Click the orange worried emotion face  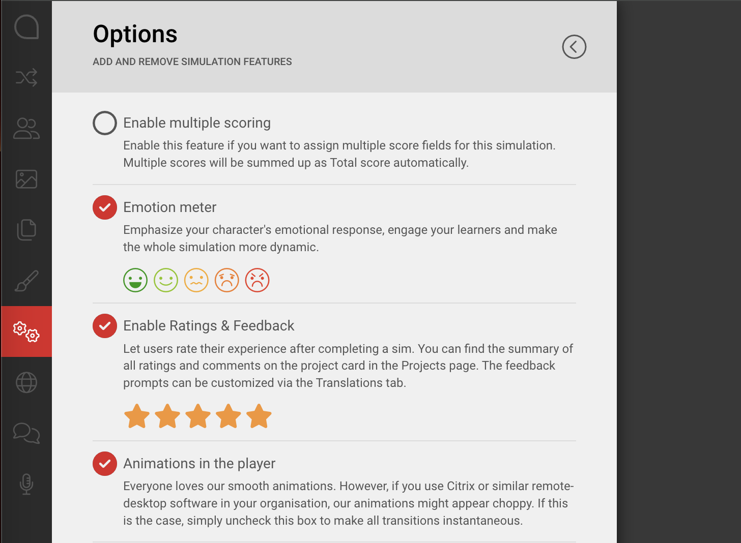tap(196, 280)
